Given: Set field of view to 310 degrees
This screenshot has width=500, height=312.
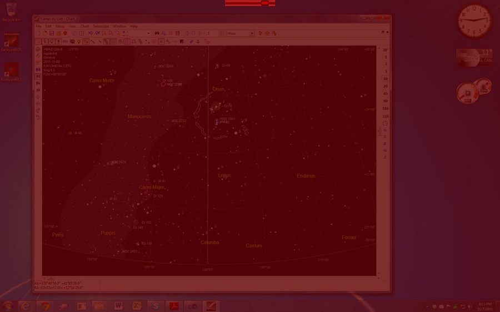Looking at the screenshot, I should coord(386,117).
